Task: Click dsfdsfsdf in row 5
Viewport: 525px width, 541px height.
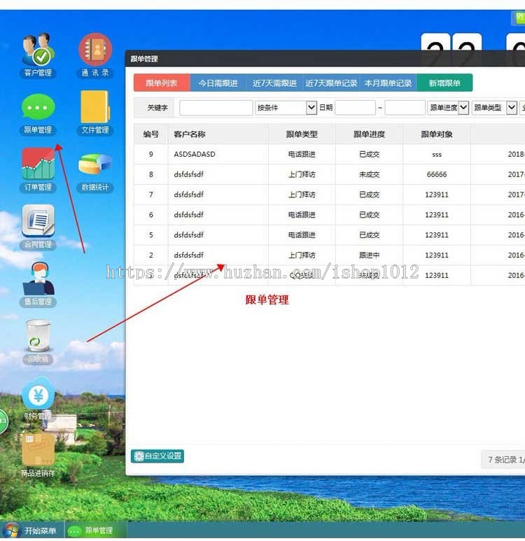Action: pyautogui.click(x=188, y=235)
